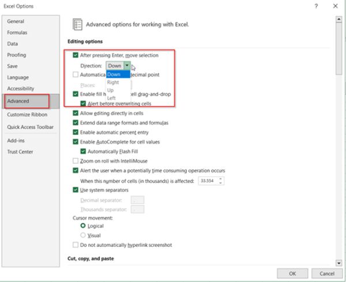The image size is (346, 282).
Task: Click the OK button
Action: (293, 273)
